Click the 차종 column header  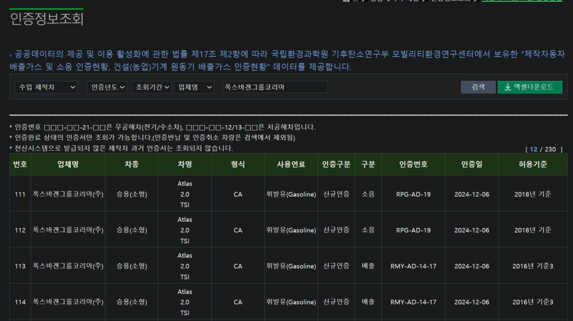(132, 165)
